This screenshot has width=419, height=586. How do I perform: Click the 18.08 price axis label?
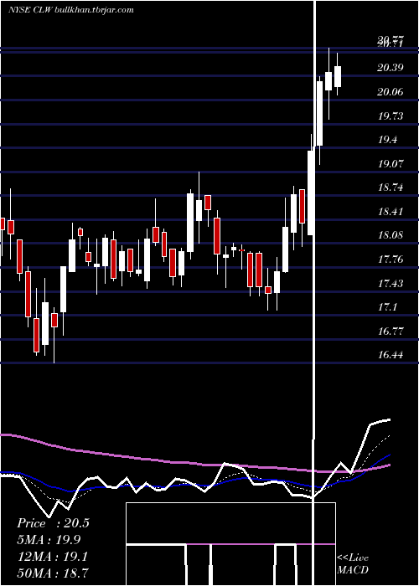tap(391, 235)
